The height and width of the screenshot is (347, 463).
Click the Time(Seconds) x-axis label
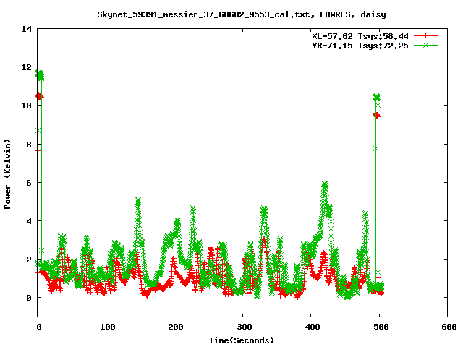tap(242, 340)
